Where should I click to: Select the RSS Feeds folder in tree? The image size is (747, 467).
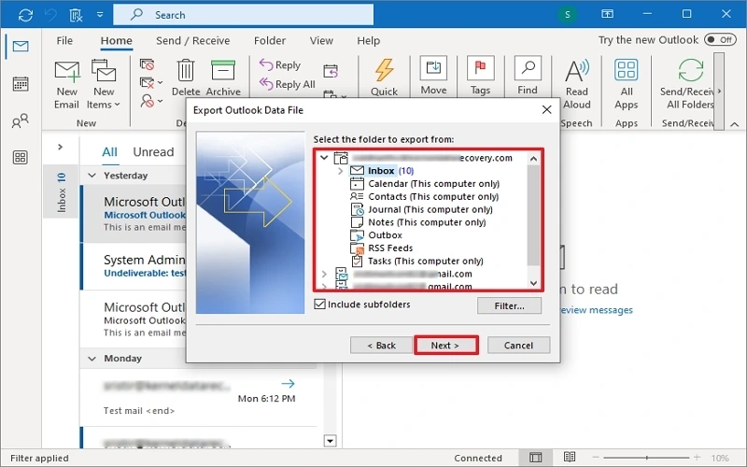coord(381,248)
